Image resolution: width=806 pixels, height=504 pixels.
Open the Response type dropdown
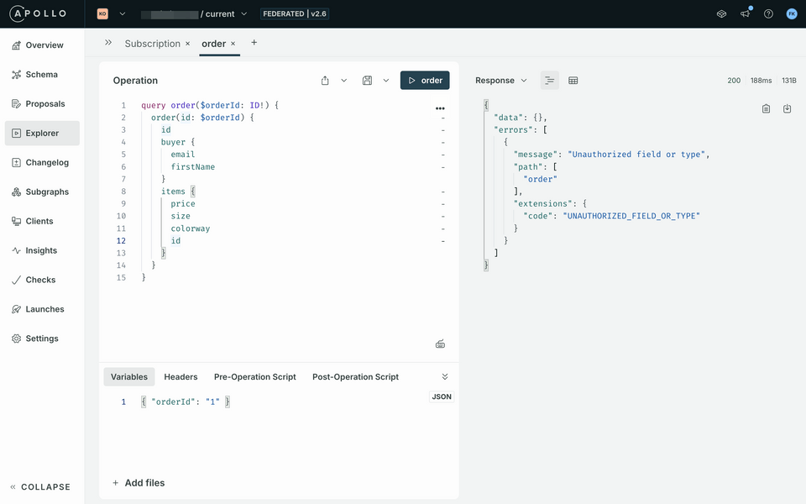click(x=501, y=81)
